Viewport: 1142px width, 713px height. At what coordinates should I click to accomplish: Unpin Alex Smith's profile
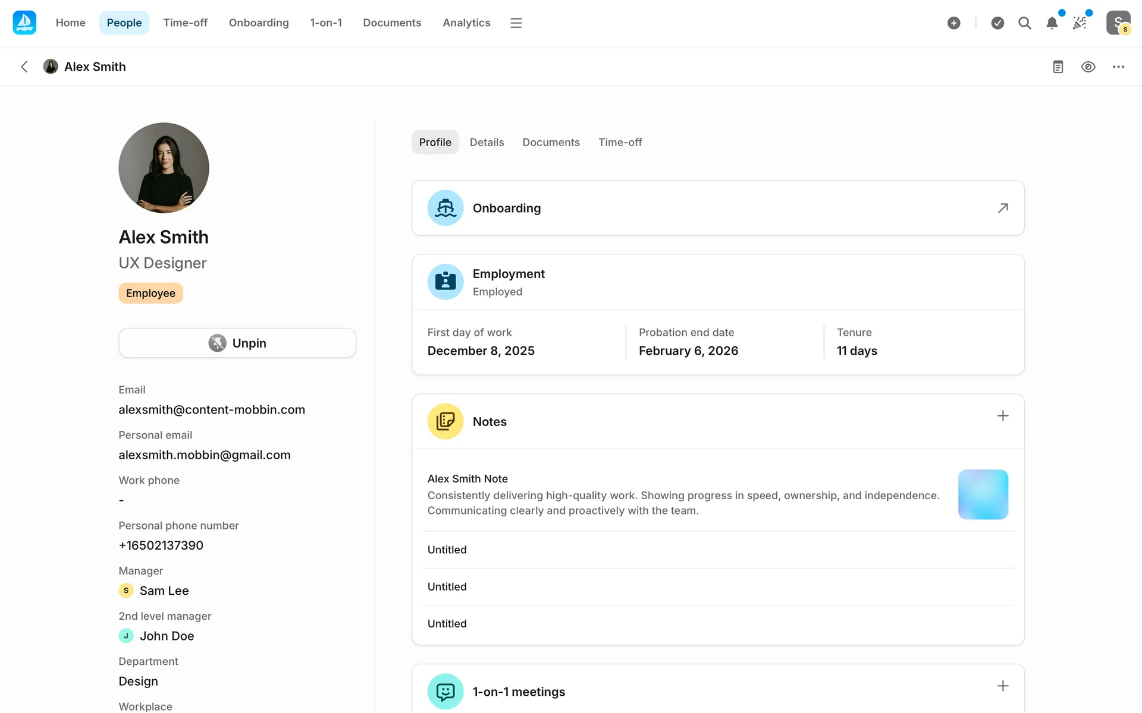pos(237,343)
